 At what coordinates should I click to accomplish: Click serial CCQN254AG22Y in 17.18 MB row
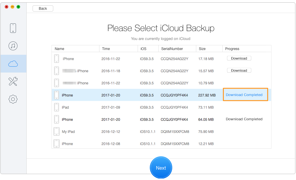174,59
